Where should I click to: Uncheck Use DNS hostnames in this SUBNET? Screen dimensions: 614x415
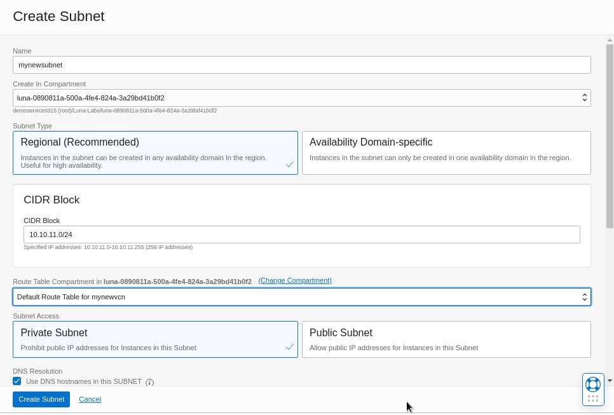[x=17, y=381]
